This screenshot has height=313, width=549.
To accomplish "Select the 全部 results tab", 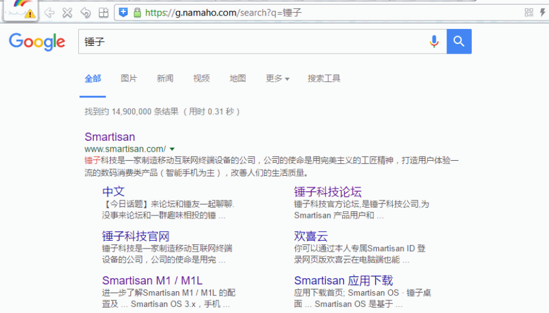I will 93,79.
